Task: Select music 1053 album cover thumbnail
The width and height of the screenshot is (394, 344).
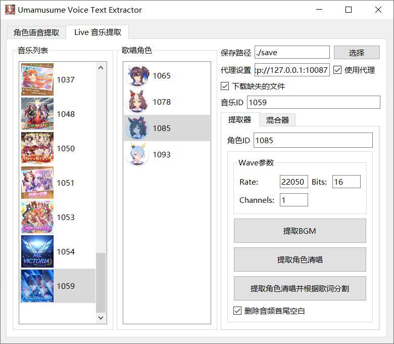Action: click(x=37, y=217)
